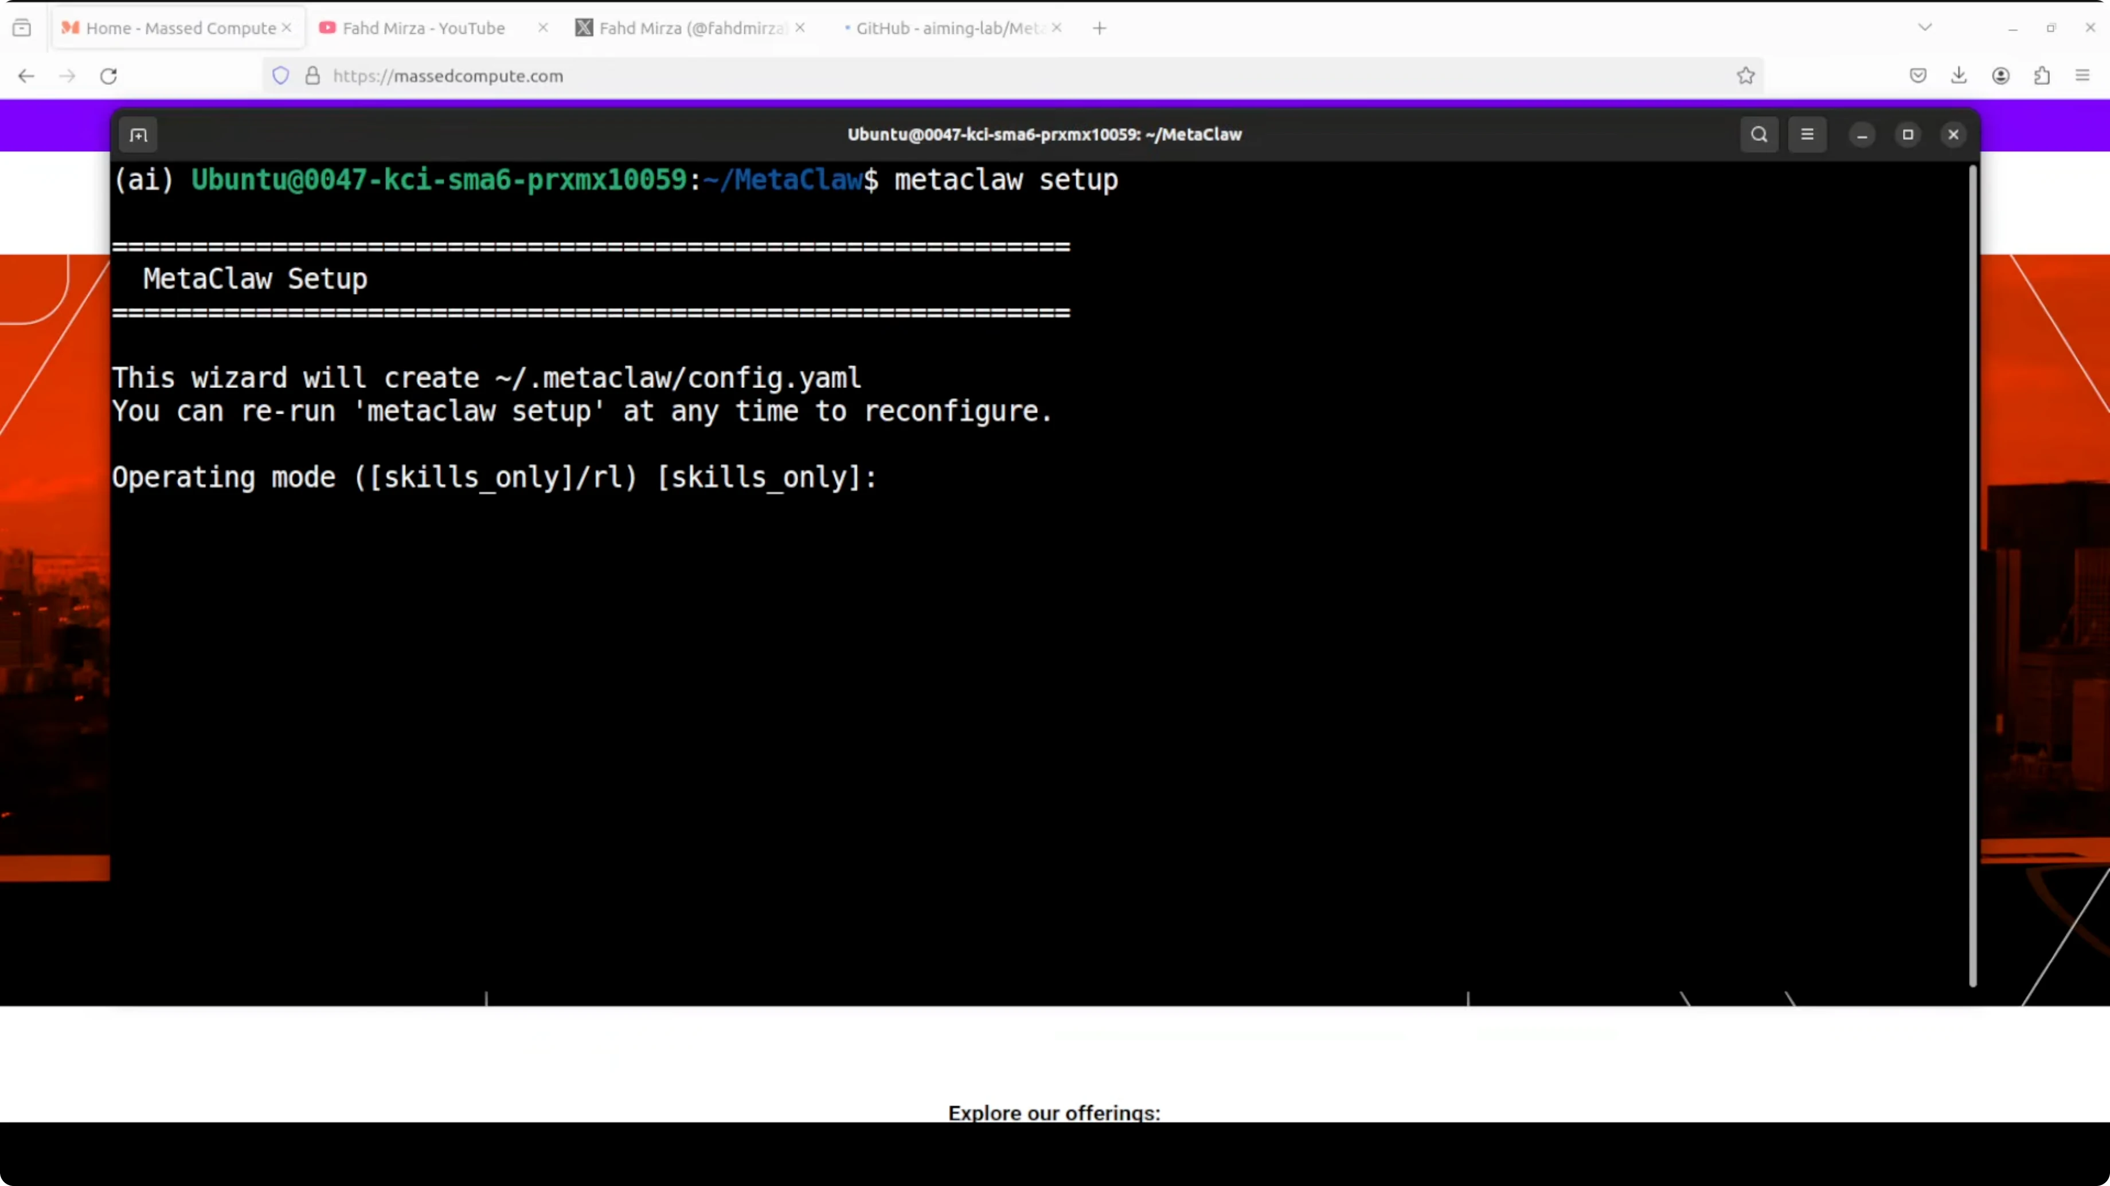Open a new terminal tab
Screen dimensions: 2110x1186
(x=138, y=134)
